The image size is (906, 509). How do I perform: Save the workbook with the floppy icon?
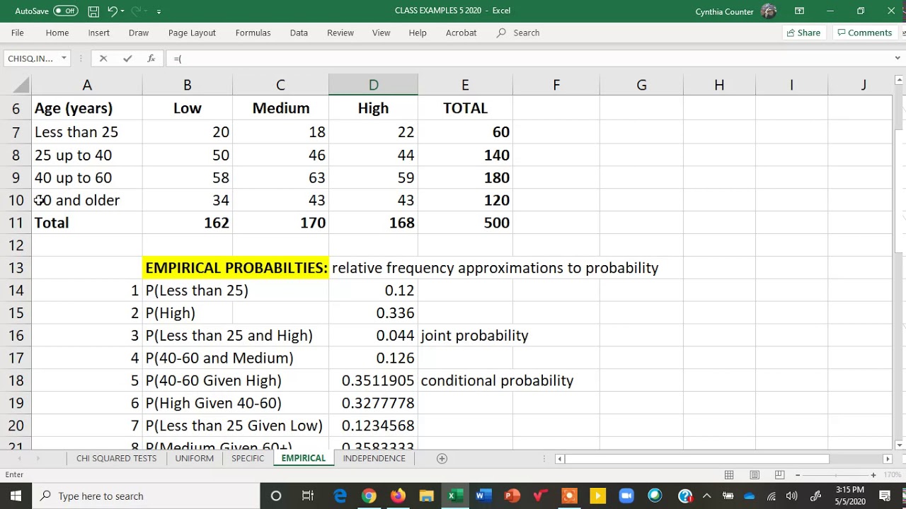click(93, 11)
